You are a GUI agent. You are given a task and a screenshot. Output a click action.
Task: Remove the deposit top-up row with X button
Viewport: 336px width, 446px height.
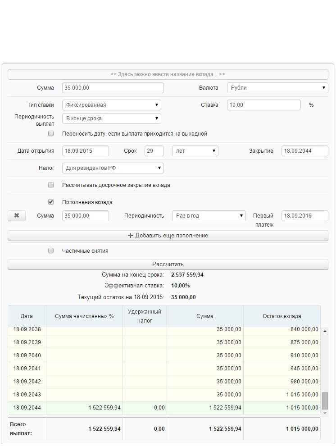[17, 216]
